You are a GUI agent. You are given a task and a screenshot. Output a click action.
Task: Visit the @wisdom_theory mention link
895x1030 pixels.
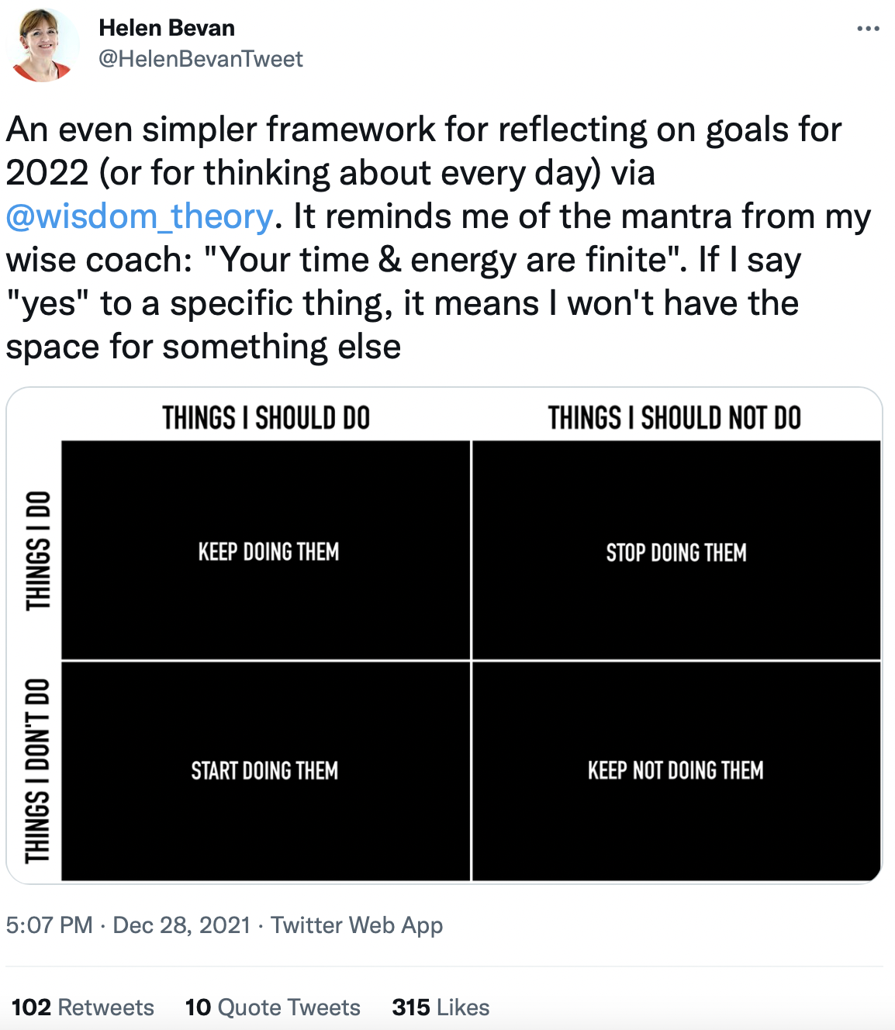(140, 216)
